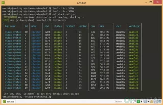Click cpu value 107%

[93, 79]
